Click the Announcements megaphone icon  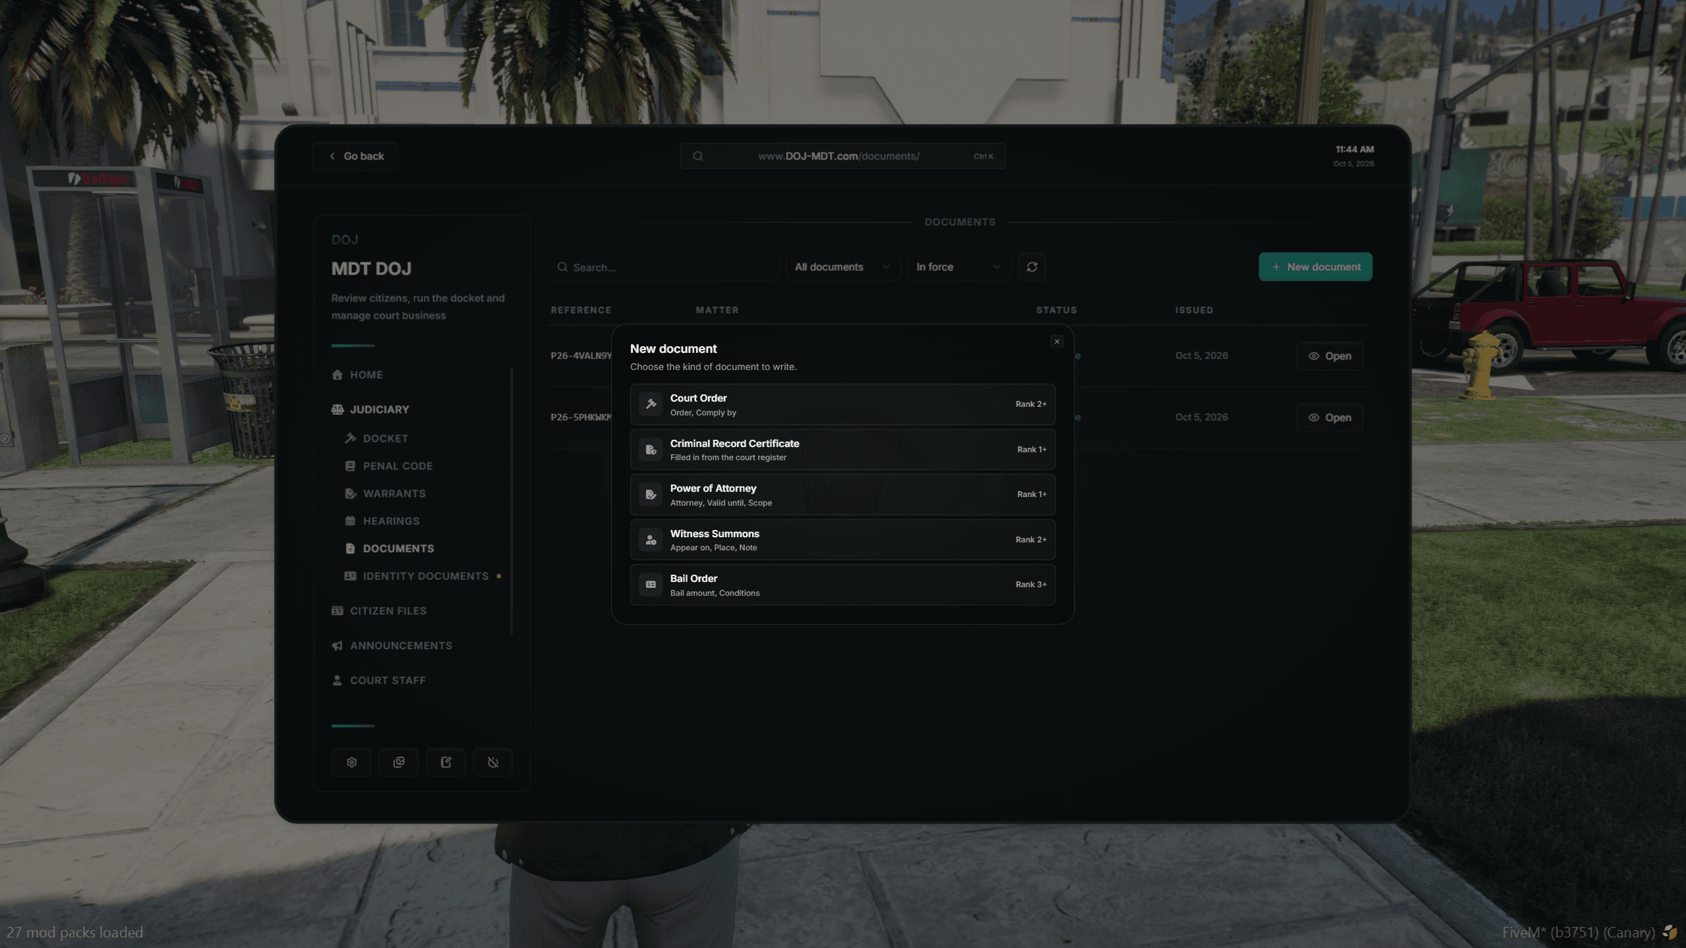(337, 646)
